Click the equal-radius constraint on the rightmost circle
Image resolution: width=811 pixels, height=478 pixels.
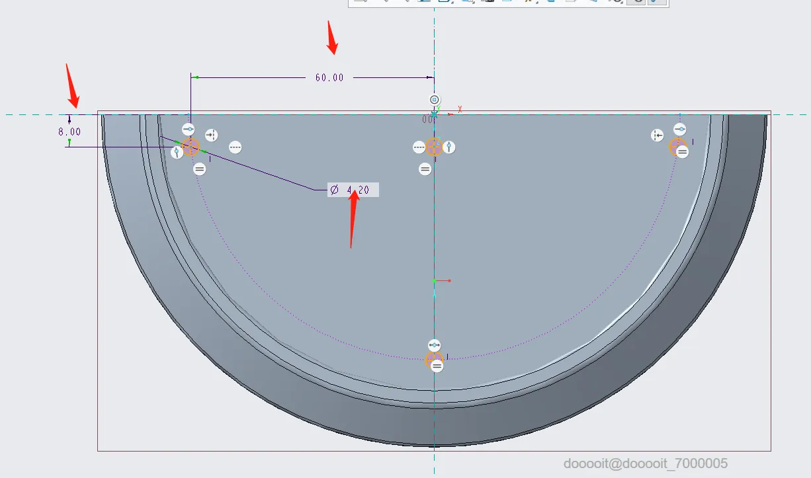pyautogui.click(x=682, y=152)
